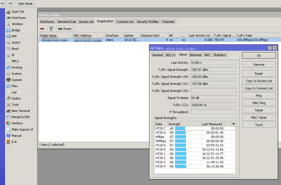281x185 pixels.
Task: Switch to the Security Profiles tab
Action: pyautogui.click(x=147, y=21)
